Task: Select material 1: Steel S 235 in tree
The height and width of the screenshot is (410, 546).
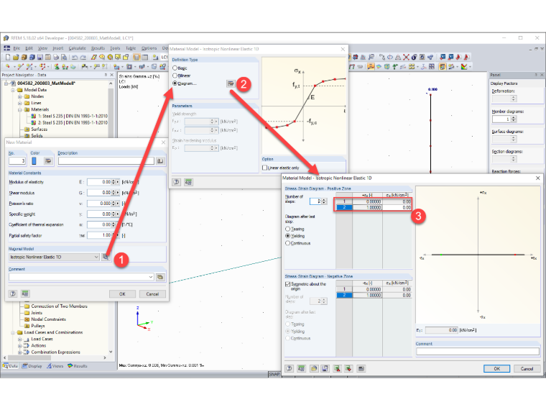Action: pyautogui.click(x=73, y=116)
